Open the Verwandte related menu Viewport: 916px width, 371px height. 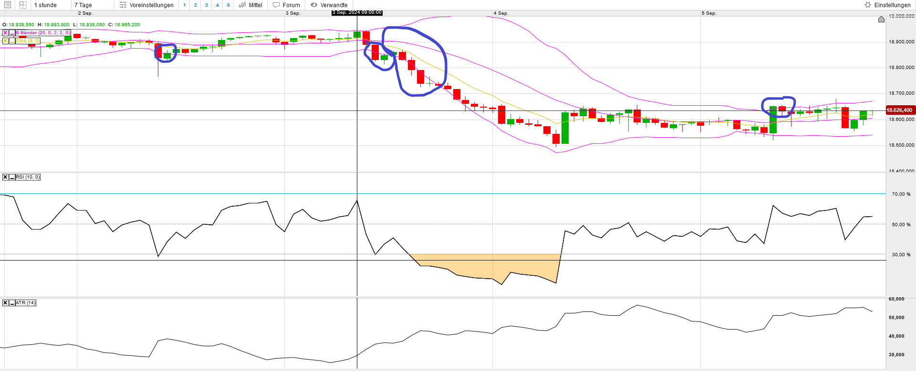click(x=329, y=5)
